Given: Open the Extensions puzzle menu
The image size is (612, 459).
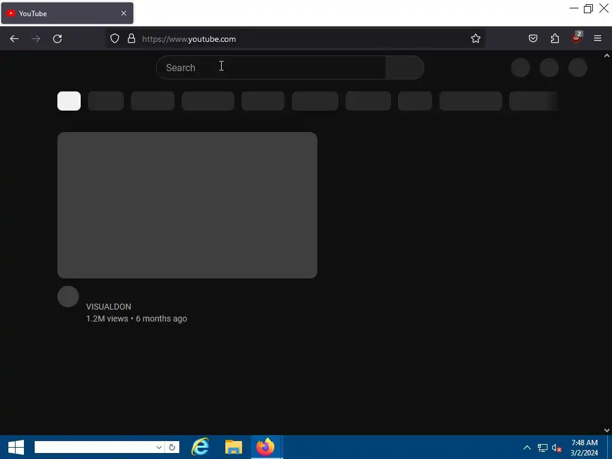Looking at the screenshot, I should (555, 38).
